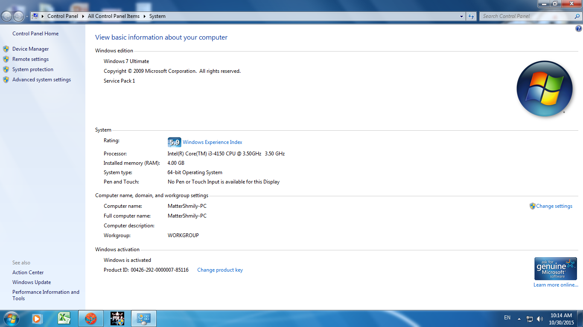
Task: Click the Back navigation arrow
Action: pyautogui.click(x=7, y=16)
